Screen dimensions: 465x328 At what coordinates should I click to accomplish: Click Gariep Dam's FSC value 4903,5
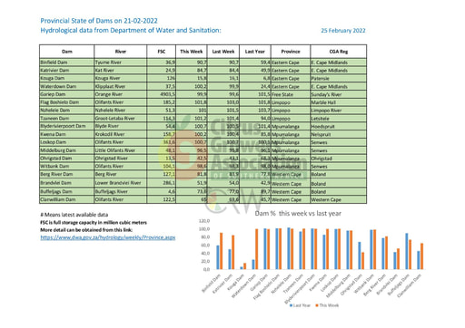pyautogui.click(x=162, y=94)
